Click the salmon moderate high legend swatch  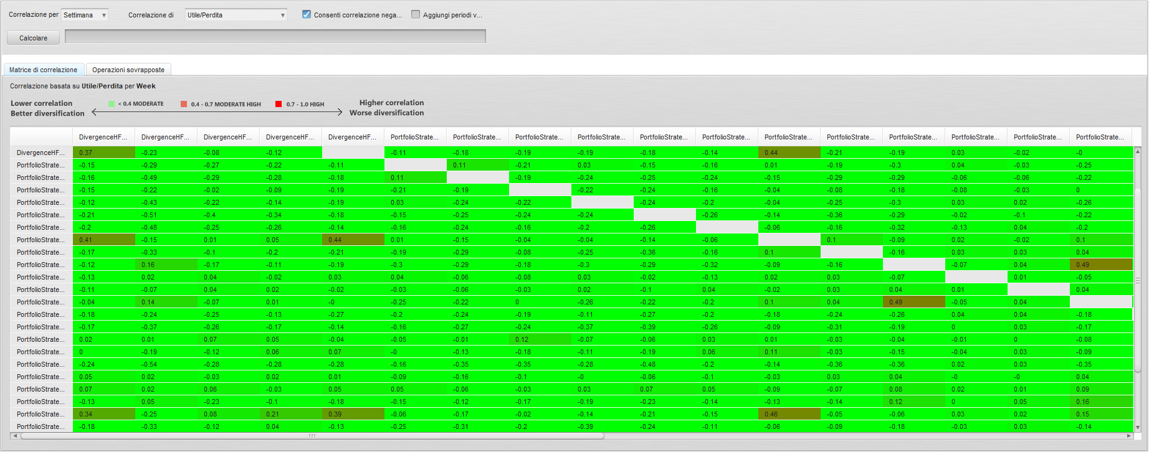184,104
